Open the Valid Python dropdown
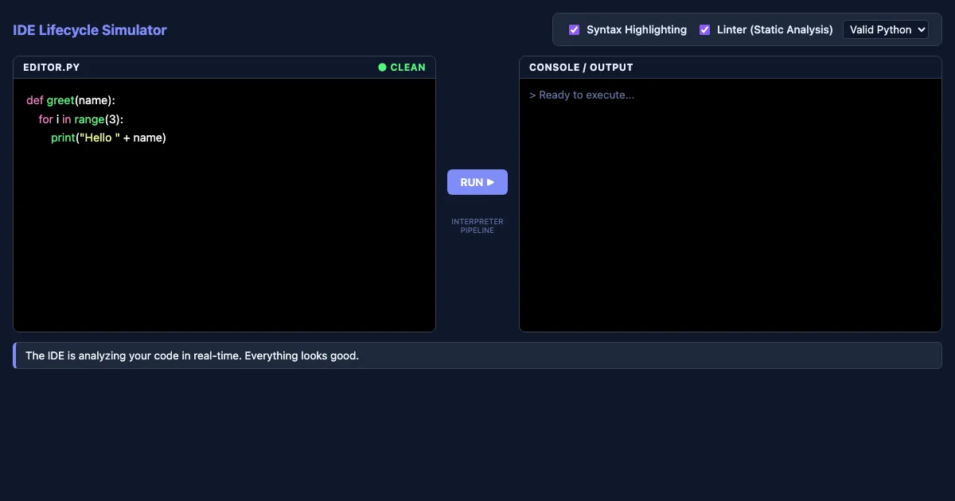The image size is (955, 501). [x=886, y=29]
